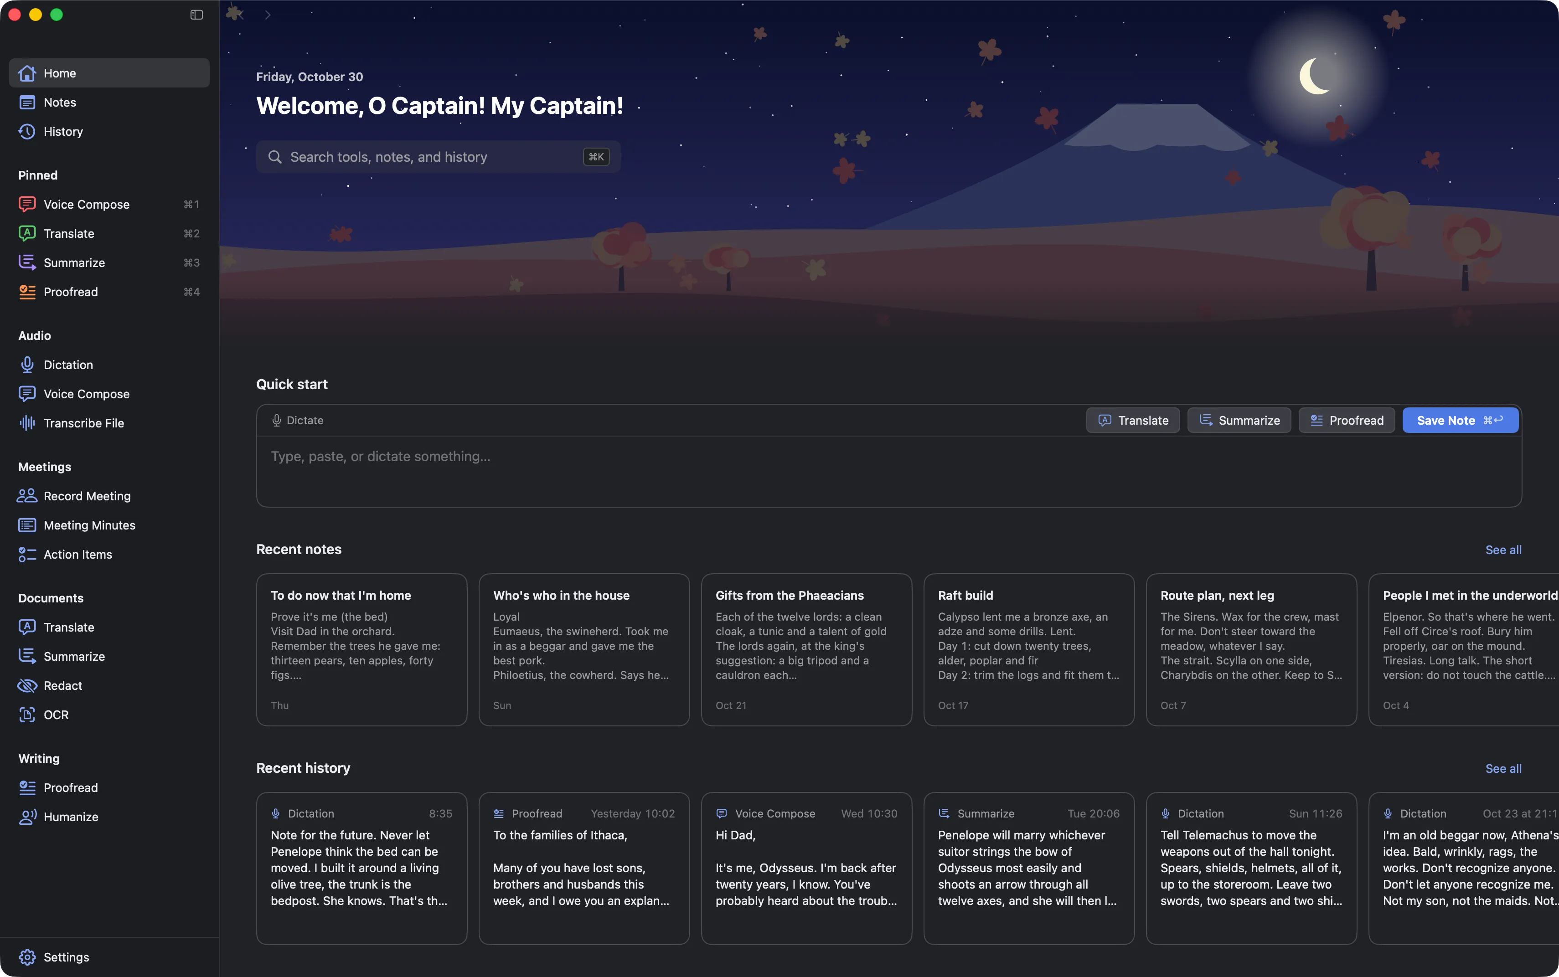Image resolution: width=1559 pixels, height=977 pixels.
Task: Open note 'Route plan, next leg'
Action: coord(1251,649)
